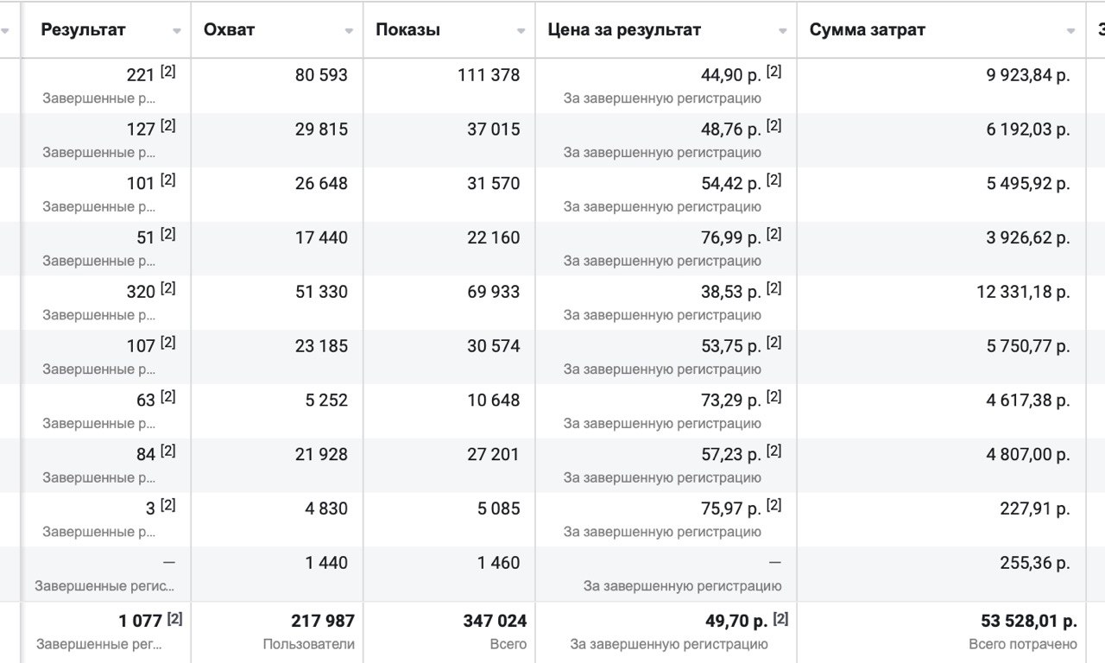Screen dimensions: 1105x663
Task: Open the Показы column dropdown arrow
Action: [521, 31]
